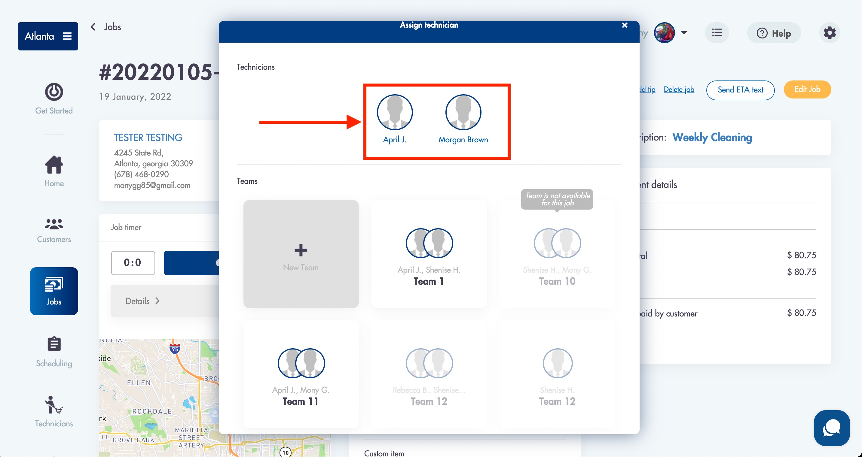Open the Get Started power icon
This screenshot has width=862, height=457.
pyautogui.click(x=54, y=92)
